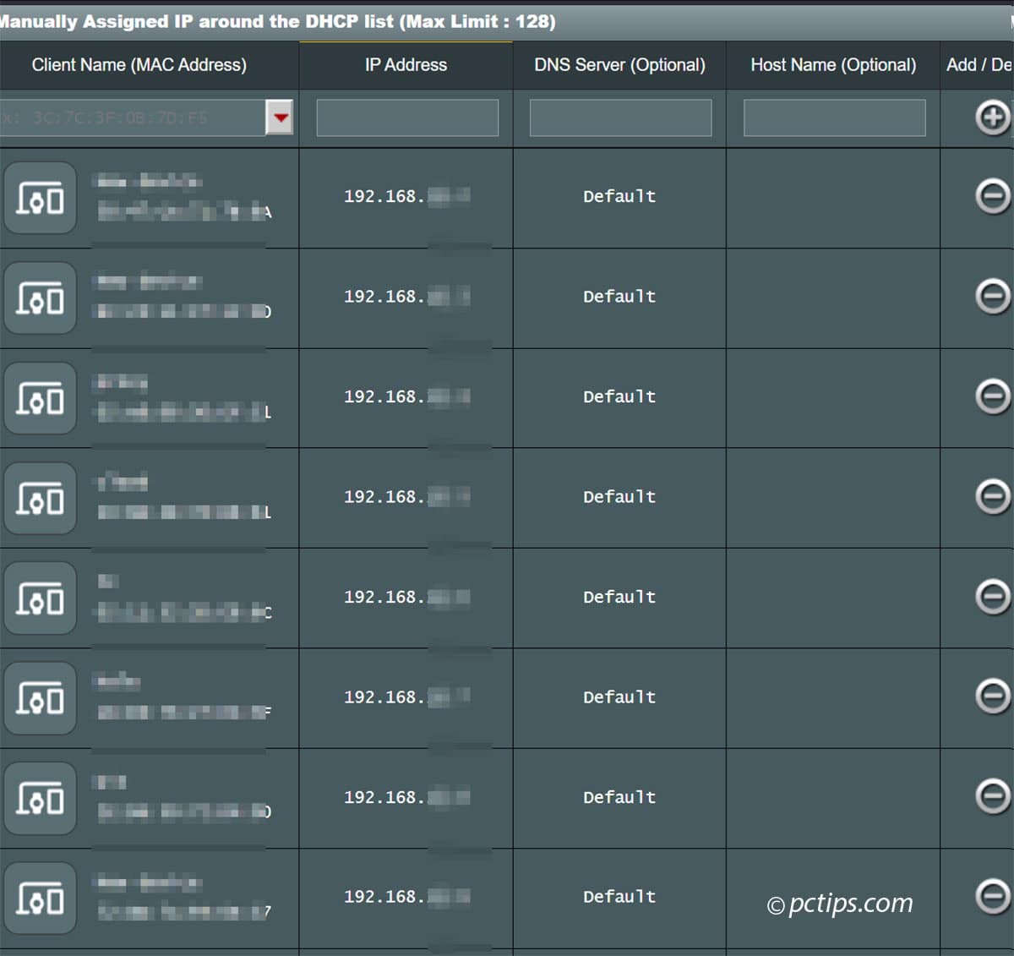This screenshot has height=956, width=1014.
Task: Click the DNS Server optional input field
Action: point(620,117)
